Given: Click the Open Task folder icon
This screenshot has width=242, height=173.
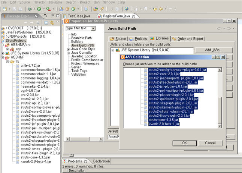Looking at the screenshot, I should (96, 9).
